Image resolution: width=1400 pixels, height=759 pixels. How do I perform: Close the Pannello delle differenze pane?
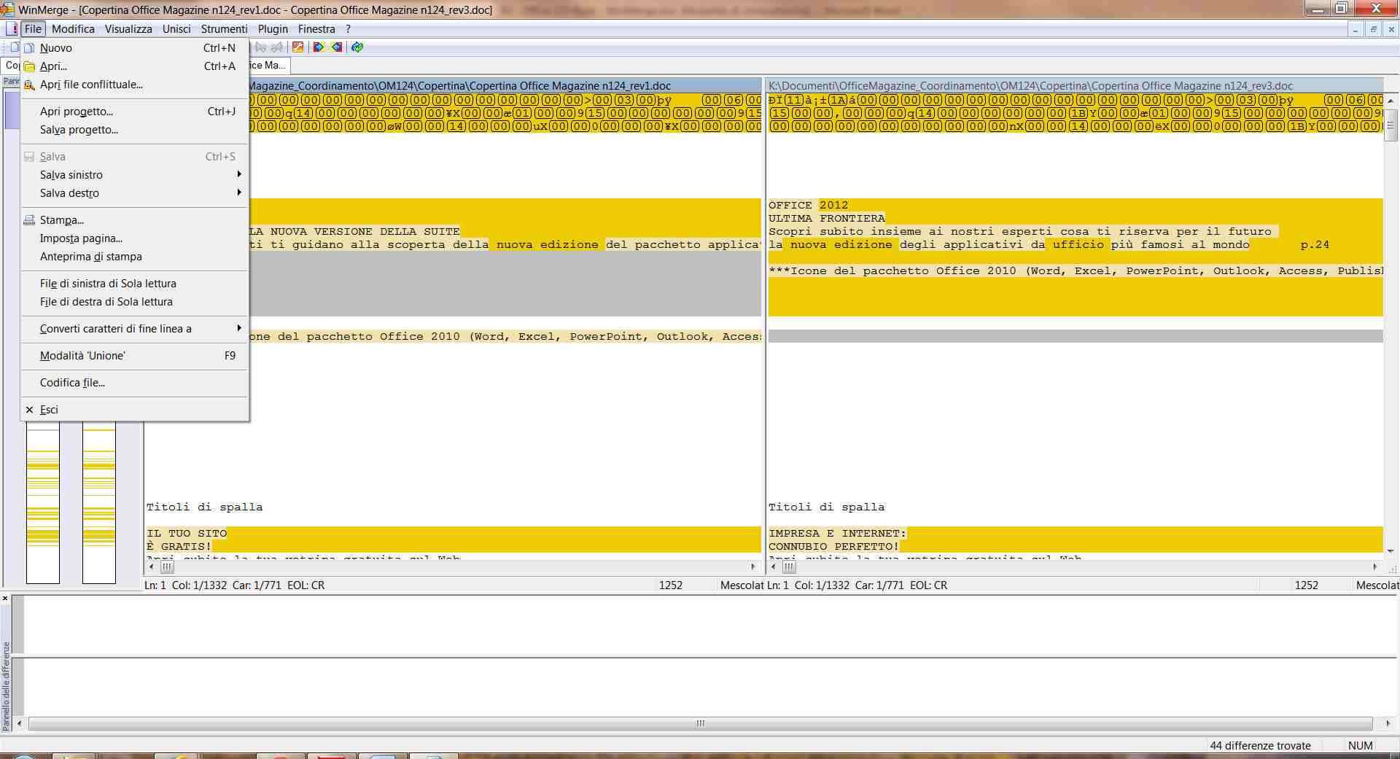(5, 599)
